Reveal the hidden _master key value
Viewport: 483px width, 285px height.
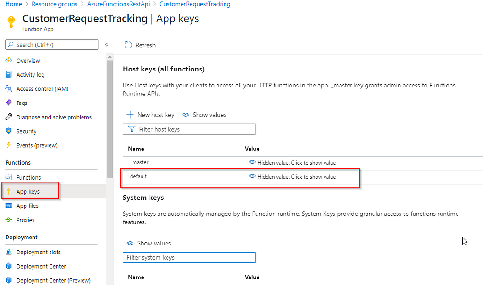(x=292, y=162)
